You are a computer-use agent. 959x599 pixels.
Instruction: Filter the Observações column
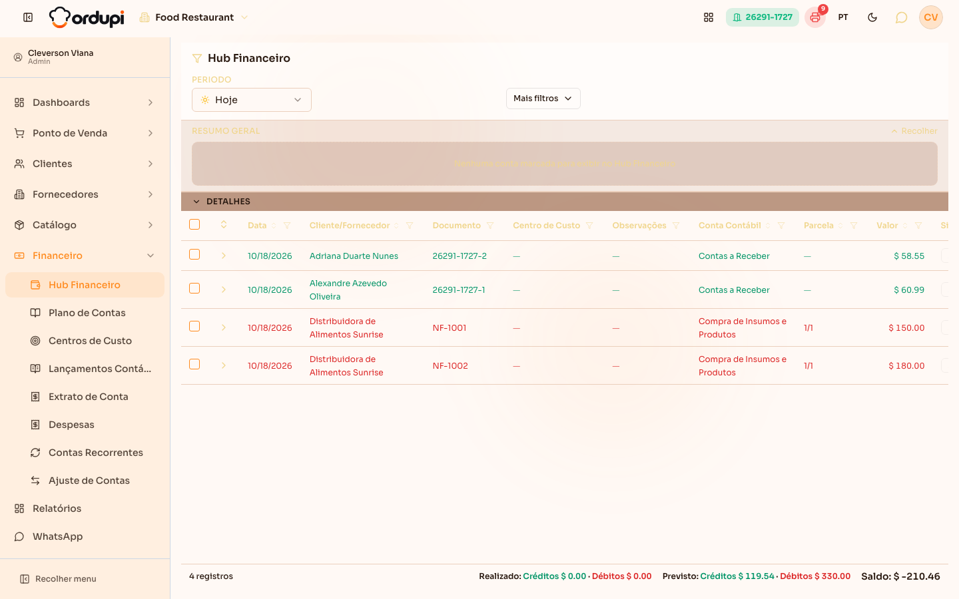[676, 226]
